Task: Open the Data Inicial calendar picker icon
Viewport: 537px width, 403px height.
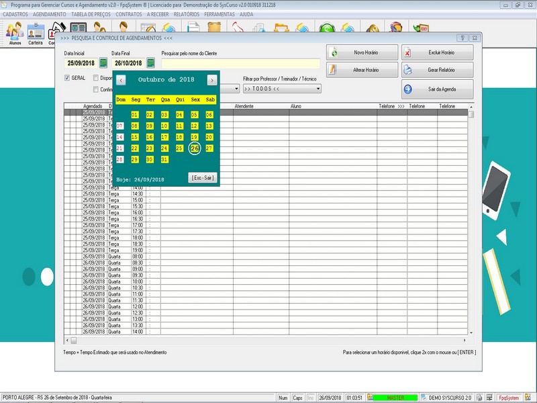Action: click(103, 63)
